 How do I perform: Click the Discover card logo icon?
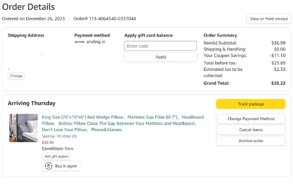pos(79,42)
